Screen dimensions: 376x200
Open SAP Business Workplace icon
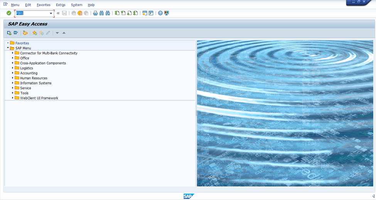pos(25,33)
